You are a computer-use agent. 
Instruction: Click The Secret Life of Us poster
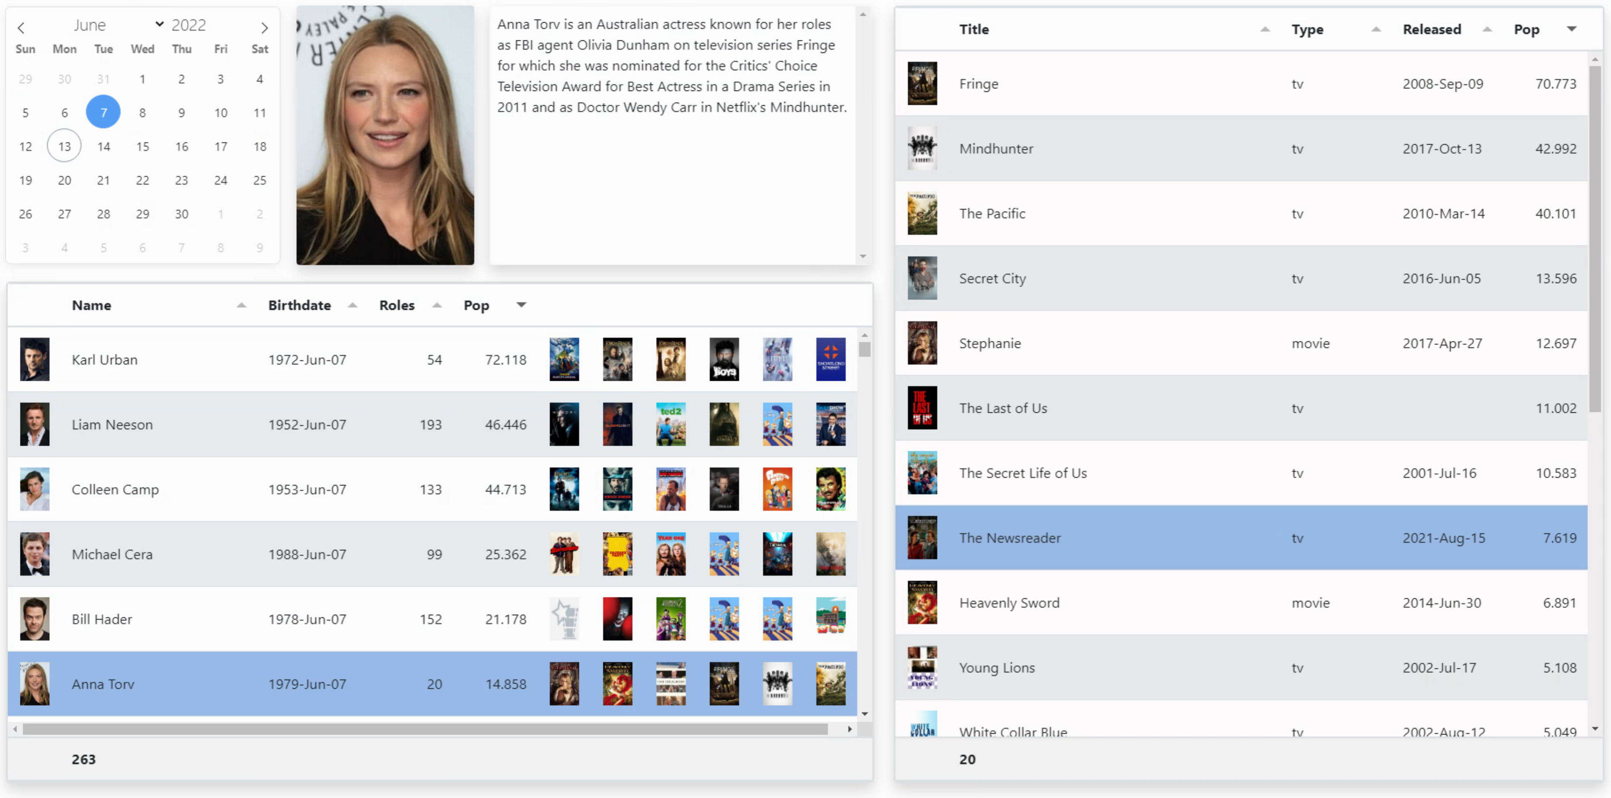click(923, 473)
